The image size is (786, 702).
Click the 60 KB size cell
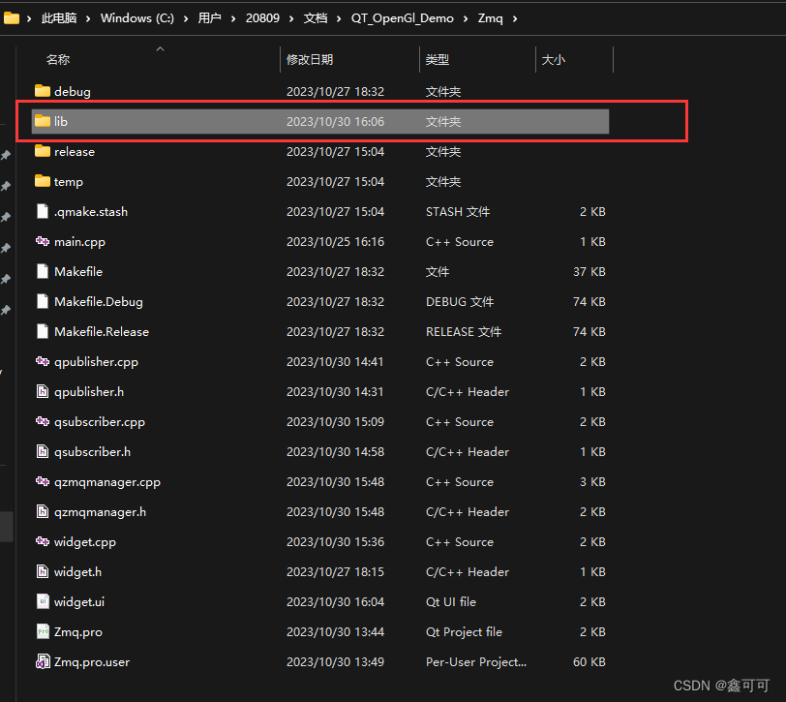pyautogui.click(x=589, y=662)
